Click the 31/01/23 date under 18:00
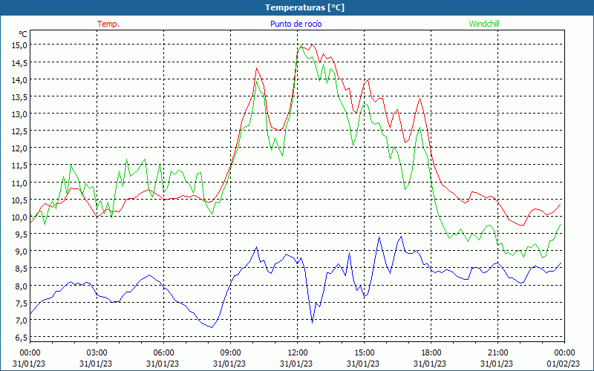 pyautogui.click(x=430, y=364)
